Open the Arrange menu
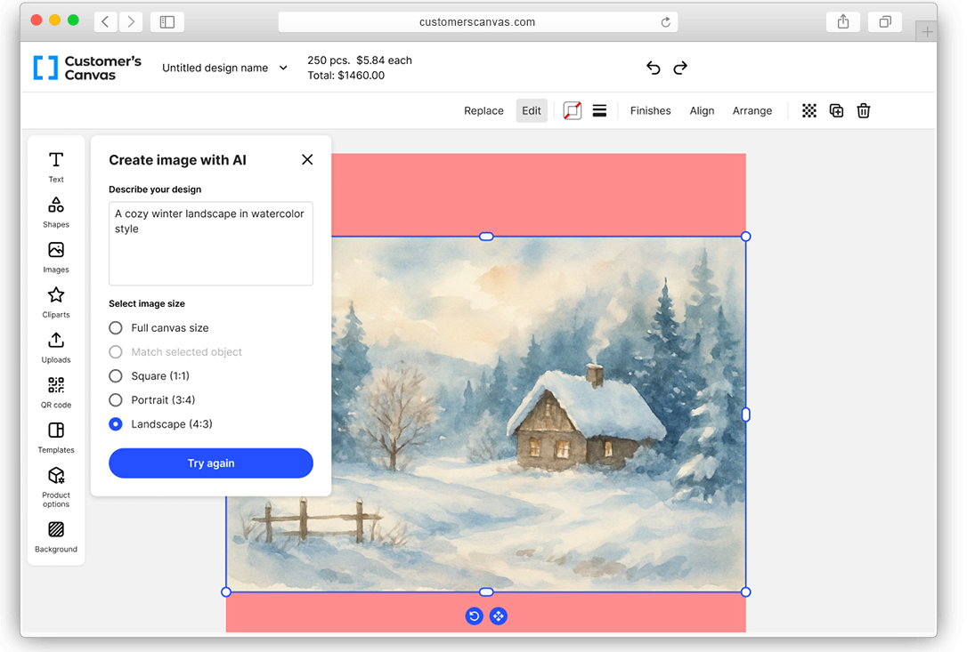The image size is (967, 652). pos(752,111)
